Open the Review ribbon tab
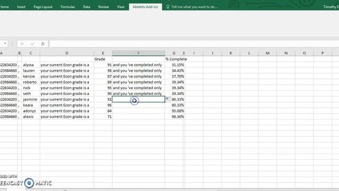Viewport: 339px width, 191px height. click(x=104, y=7)
